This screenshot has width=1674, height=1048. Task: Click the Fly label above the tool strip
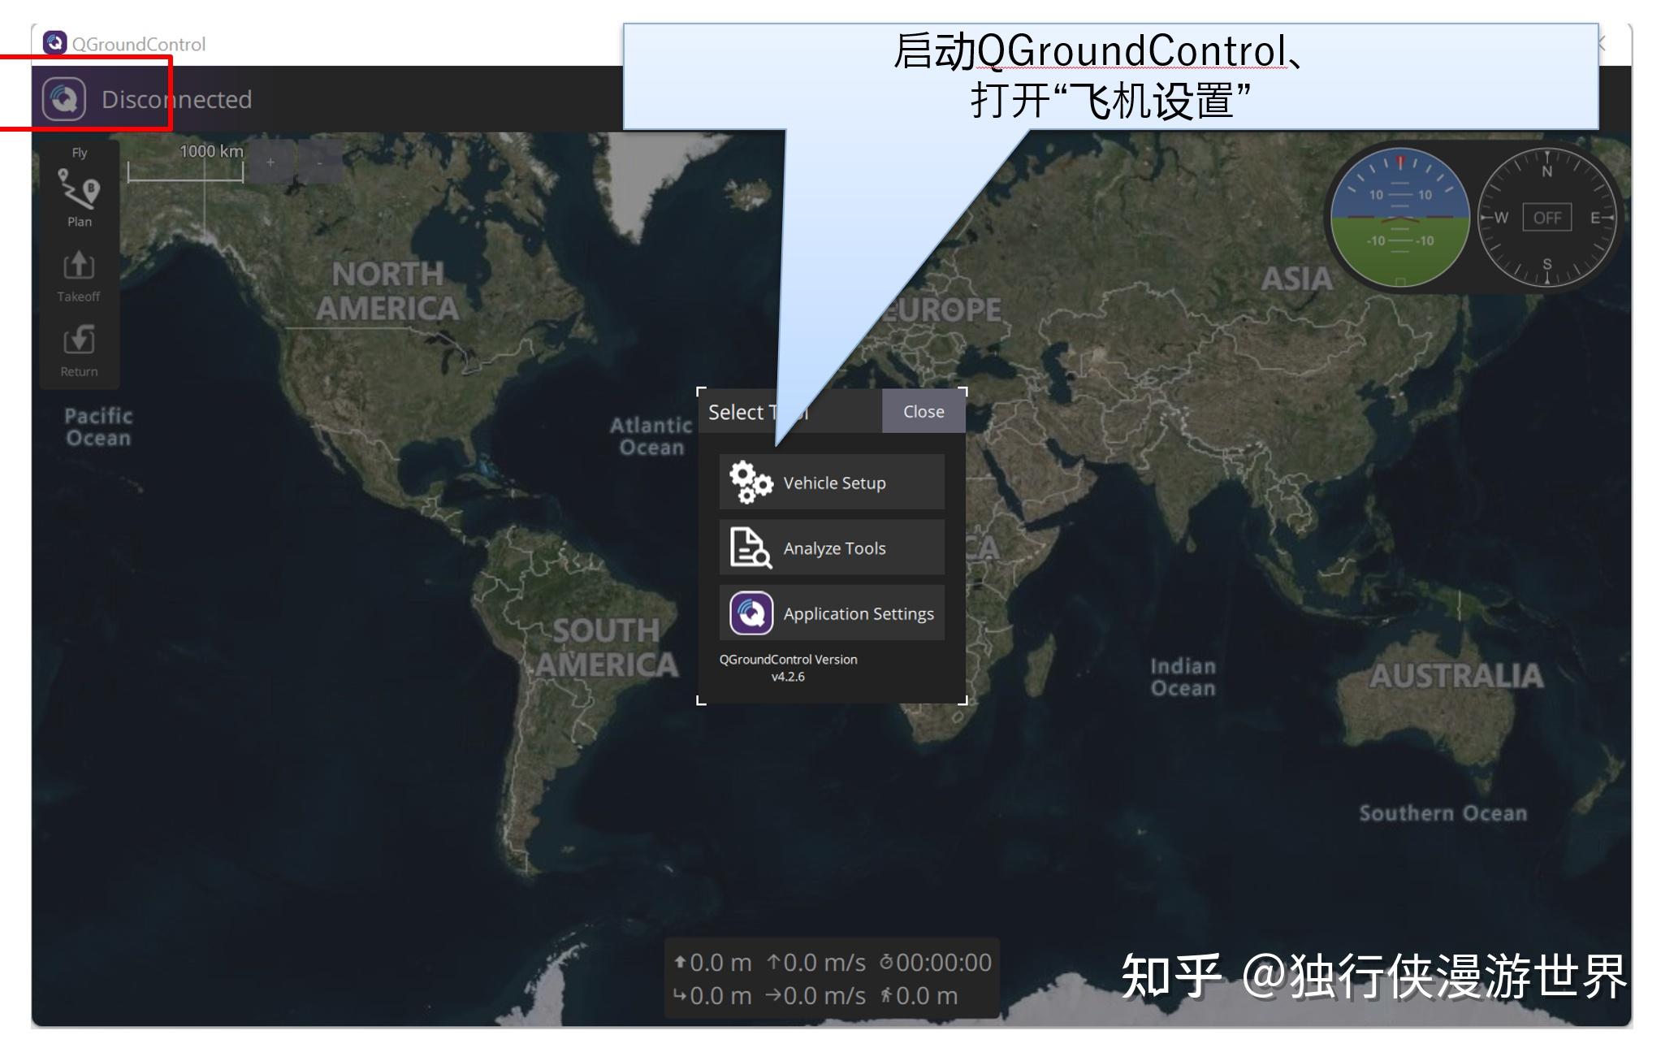click(x=80, y=153)
